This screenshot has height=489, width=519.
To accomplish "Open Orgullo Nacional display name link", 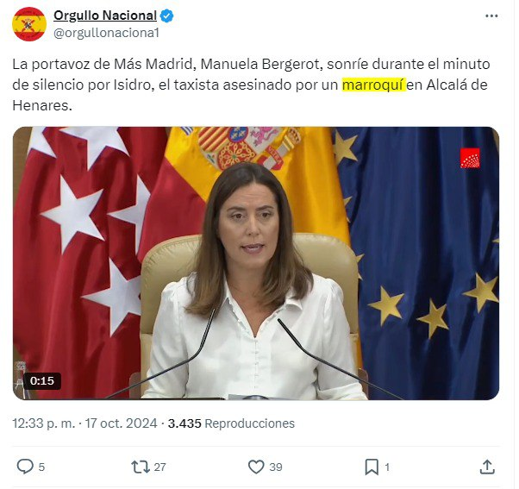I will tap(105, 16).
